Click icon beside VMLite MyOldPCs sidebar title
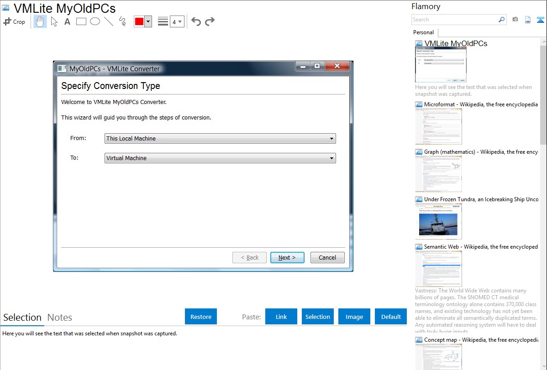Screen dimensions: 547x370 point(419,44)
